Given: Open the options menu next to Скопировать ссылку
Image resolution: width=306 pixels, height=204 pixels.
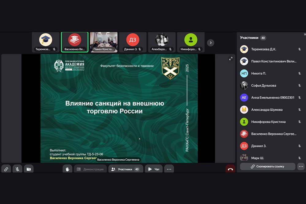Looking at the screenshot, I should click(301, 166).
